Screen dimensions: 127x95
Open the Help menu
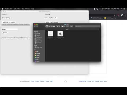[33, 9]
